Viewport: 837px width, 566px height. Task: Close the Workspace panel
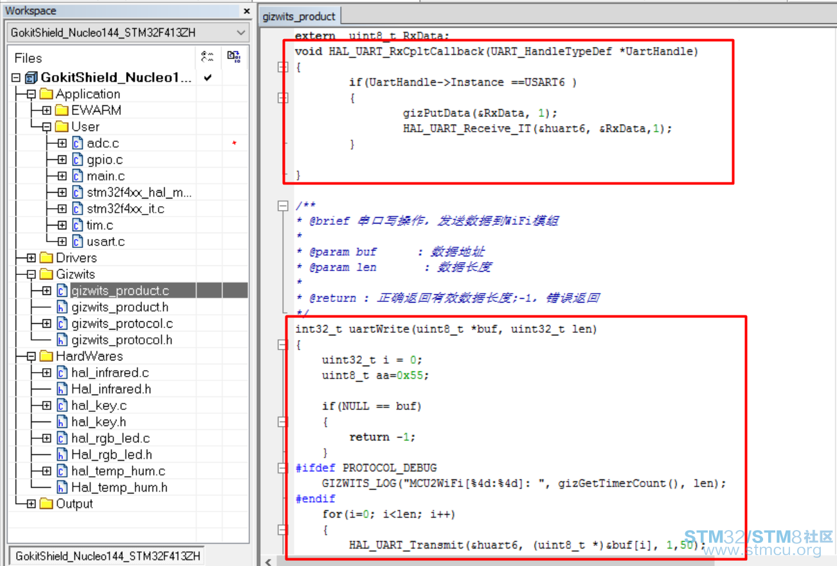point(246,11)
